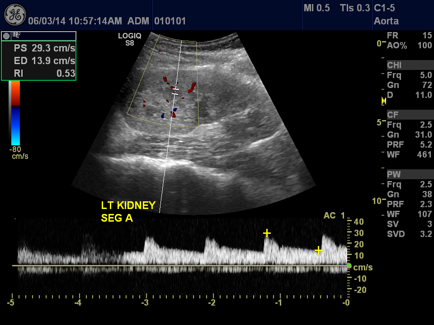The height and width of the screenshot is (325, 434).
Task: Click the ED 13.9 cm/s measurement result
Action: [44, 60]
